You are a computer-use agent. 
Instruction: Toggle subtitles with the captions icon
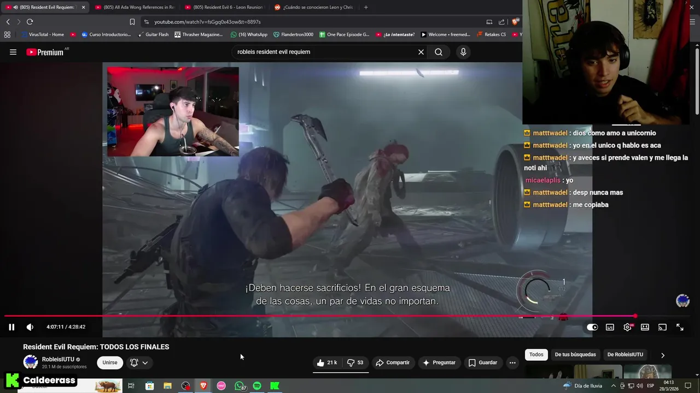(x=610, y=327)
